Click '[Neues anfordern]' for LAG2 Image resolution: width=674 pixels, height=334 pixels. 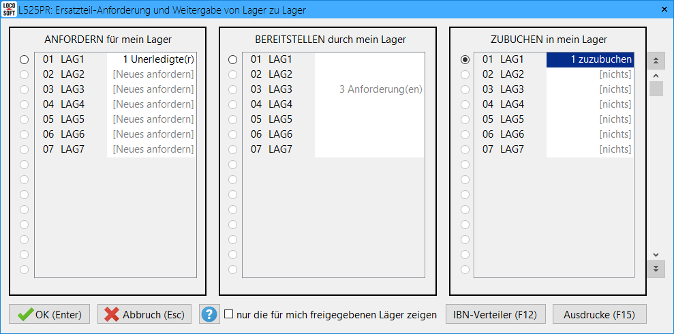[153, 75]
